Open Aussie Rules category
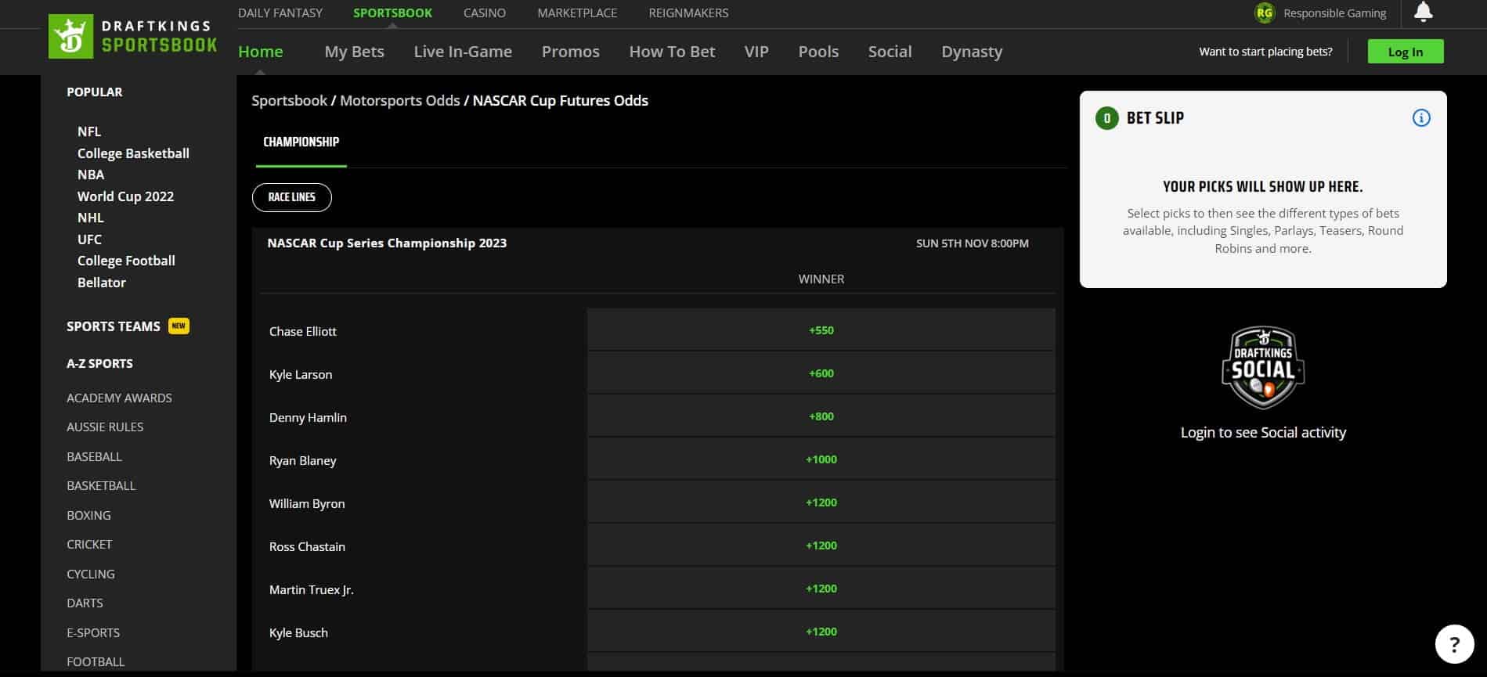The image size is (1487, 677). click(x=105, y=427)
